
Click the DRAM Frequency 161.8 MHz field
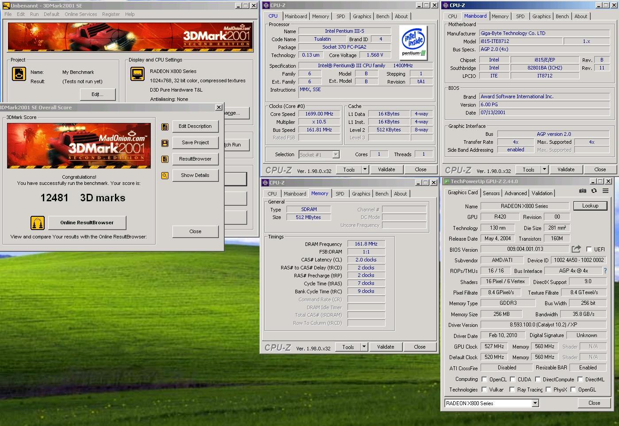(x=366, y=244)
